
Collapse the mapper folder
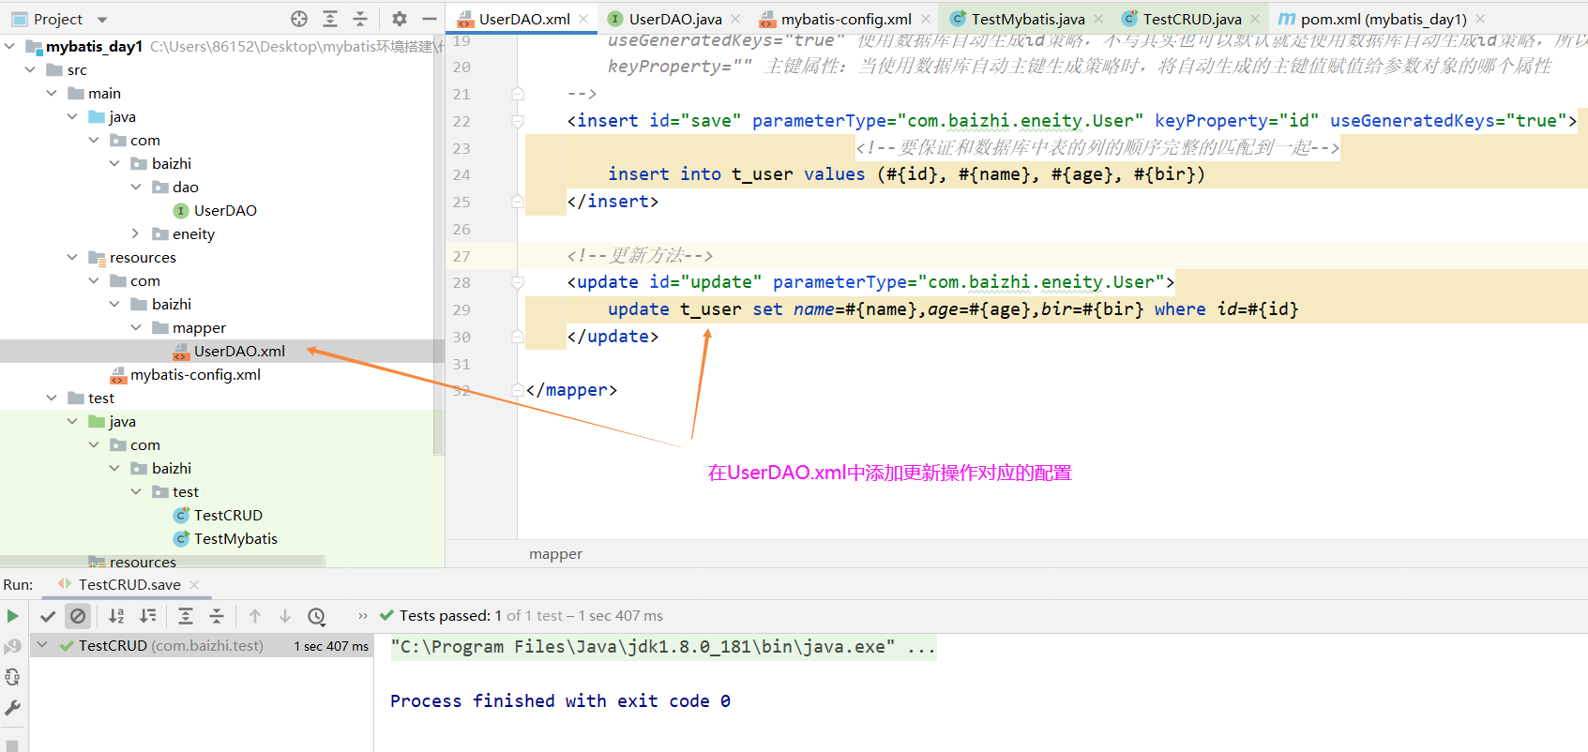[x=136, y=327]
